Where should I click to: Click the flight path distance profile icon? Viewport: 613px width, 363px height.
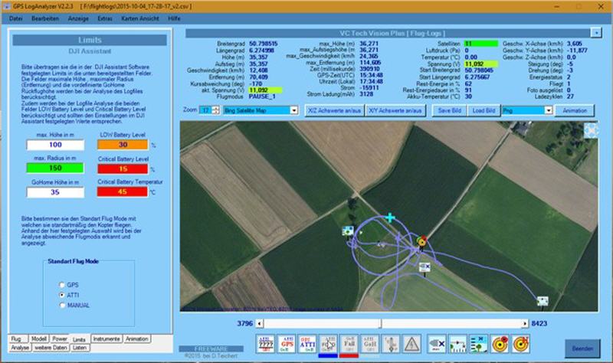(457, 345)
